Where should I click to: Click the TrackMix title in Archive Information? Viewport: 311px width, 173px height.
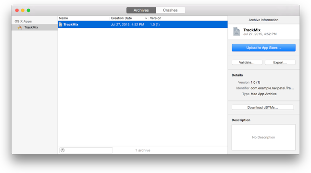(252, 30)
